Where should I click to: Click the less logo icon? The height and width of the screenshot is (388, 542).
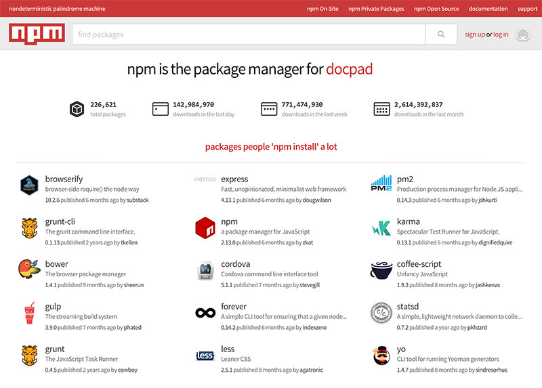point(205,355)
